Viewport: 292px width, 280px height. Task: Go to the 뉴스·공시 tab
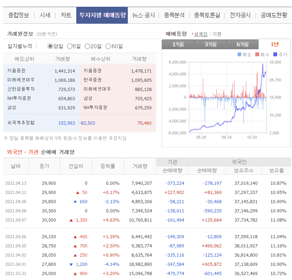coord(143,15)
